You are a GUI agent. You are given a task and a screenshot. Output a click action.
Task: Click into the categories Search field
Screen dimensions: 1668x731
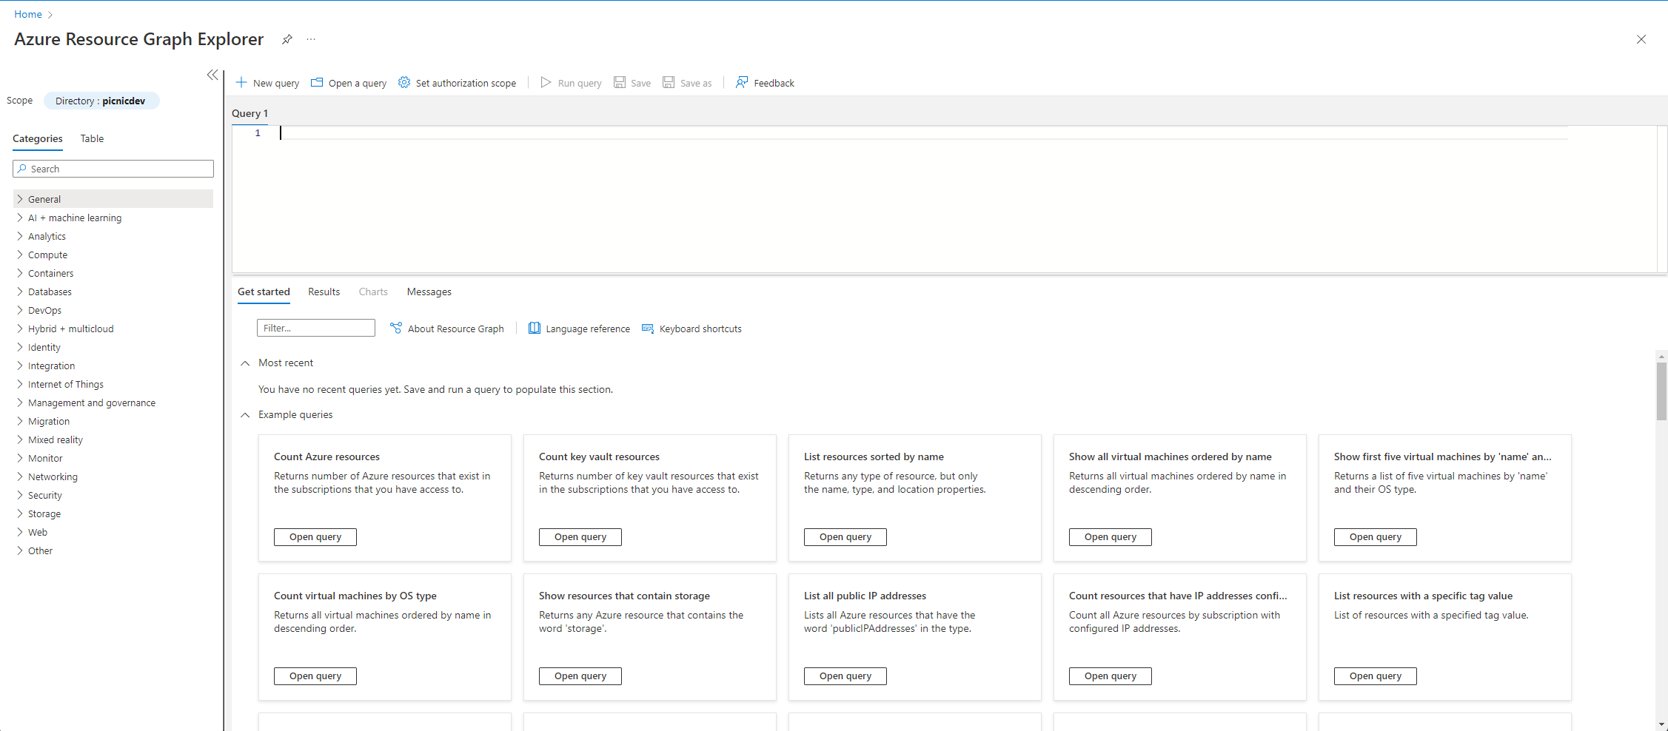click(113, 169)
